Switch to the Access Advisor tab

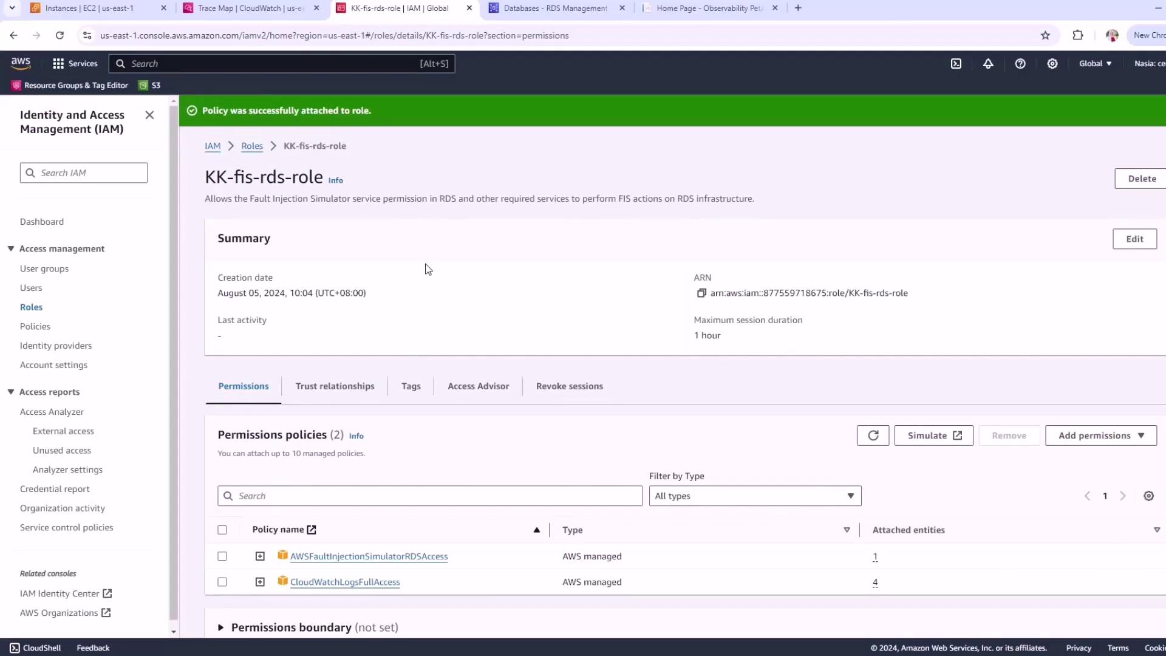point(478,386)
